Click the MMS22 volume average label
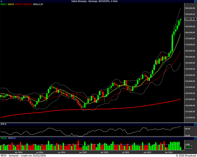This screenshot has height=157, width=197. (x=12, y=138)
